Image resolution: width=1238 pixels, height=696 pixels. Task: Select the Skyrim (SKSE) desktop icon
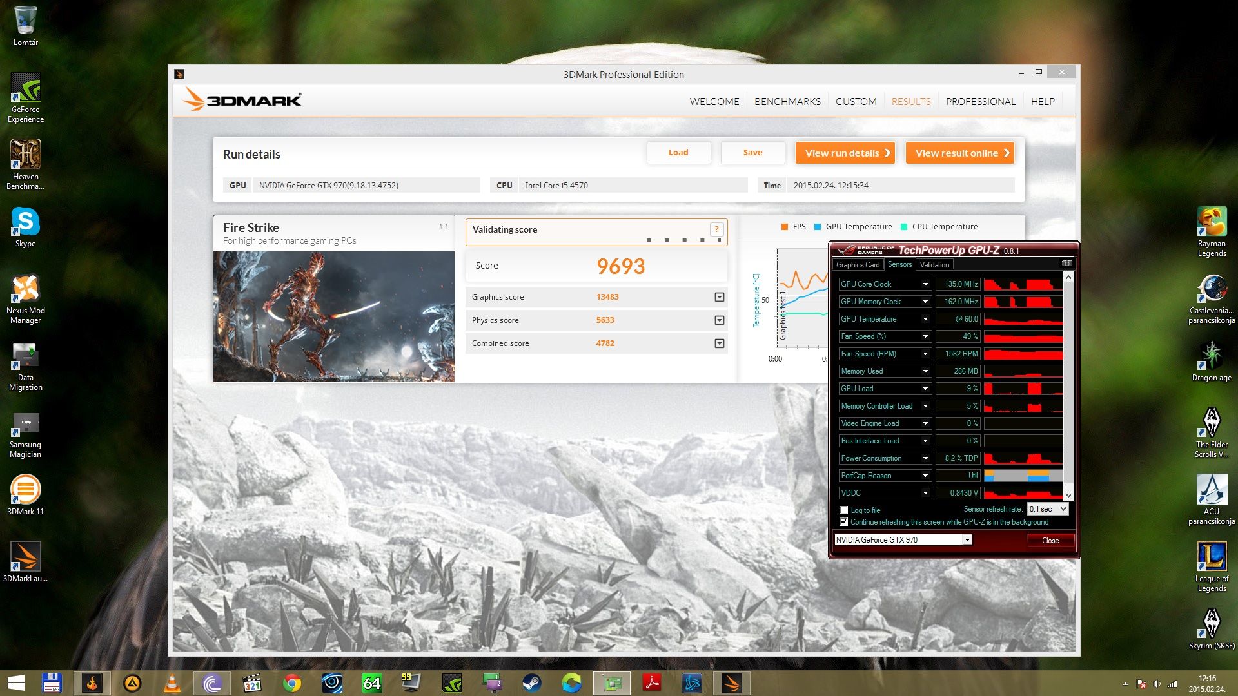[x=1212, y=629]
